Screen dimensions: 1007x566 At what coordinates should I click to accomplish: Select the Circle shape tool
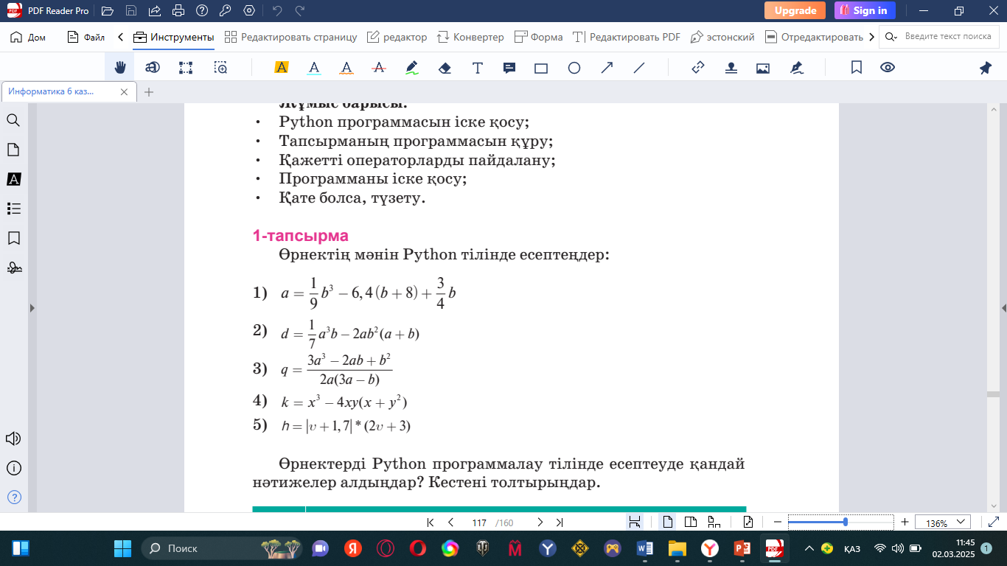pos(574,68)
